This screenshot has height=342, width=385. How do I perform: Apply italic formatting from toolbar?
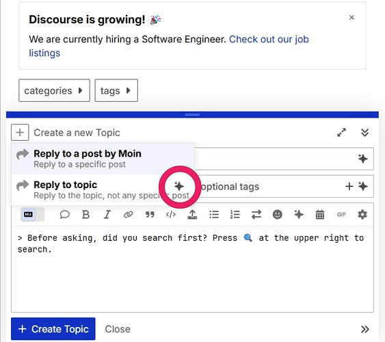[107, 215]
